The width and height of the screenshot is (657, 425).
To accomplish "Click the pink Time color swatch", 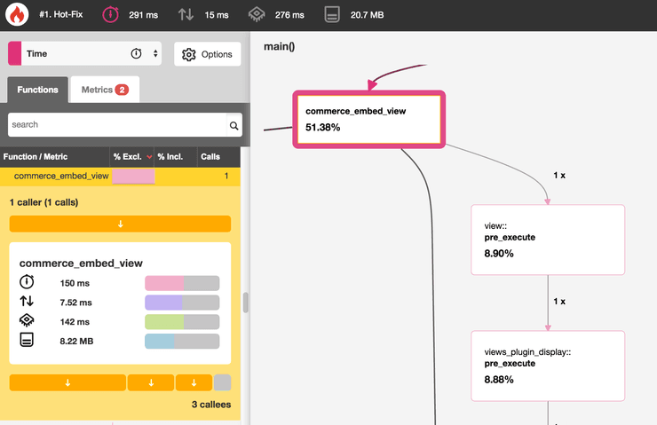I will (15, 53).
